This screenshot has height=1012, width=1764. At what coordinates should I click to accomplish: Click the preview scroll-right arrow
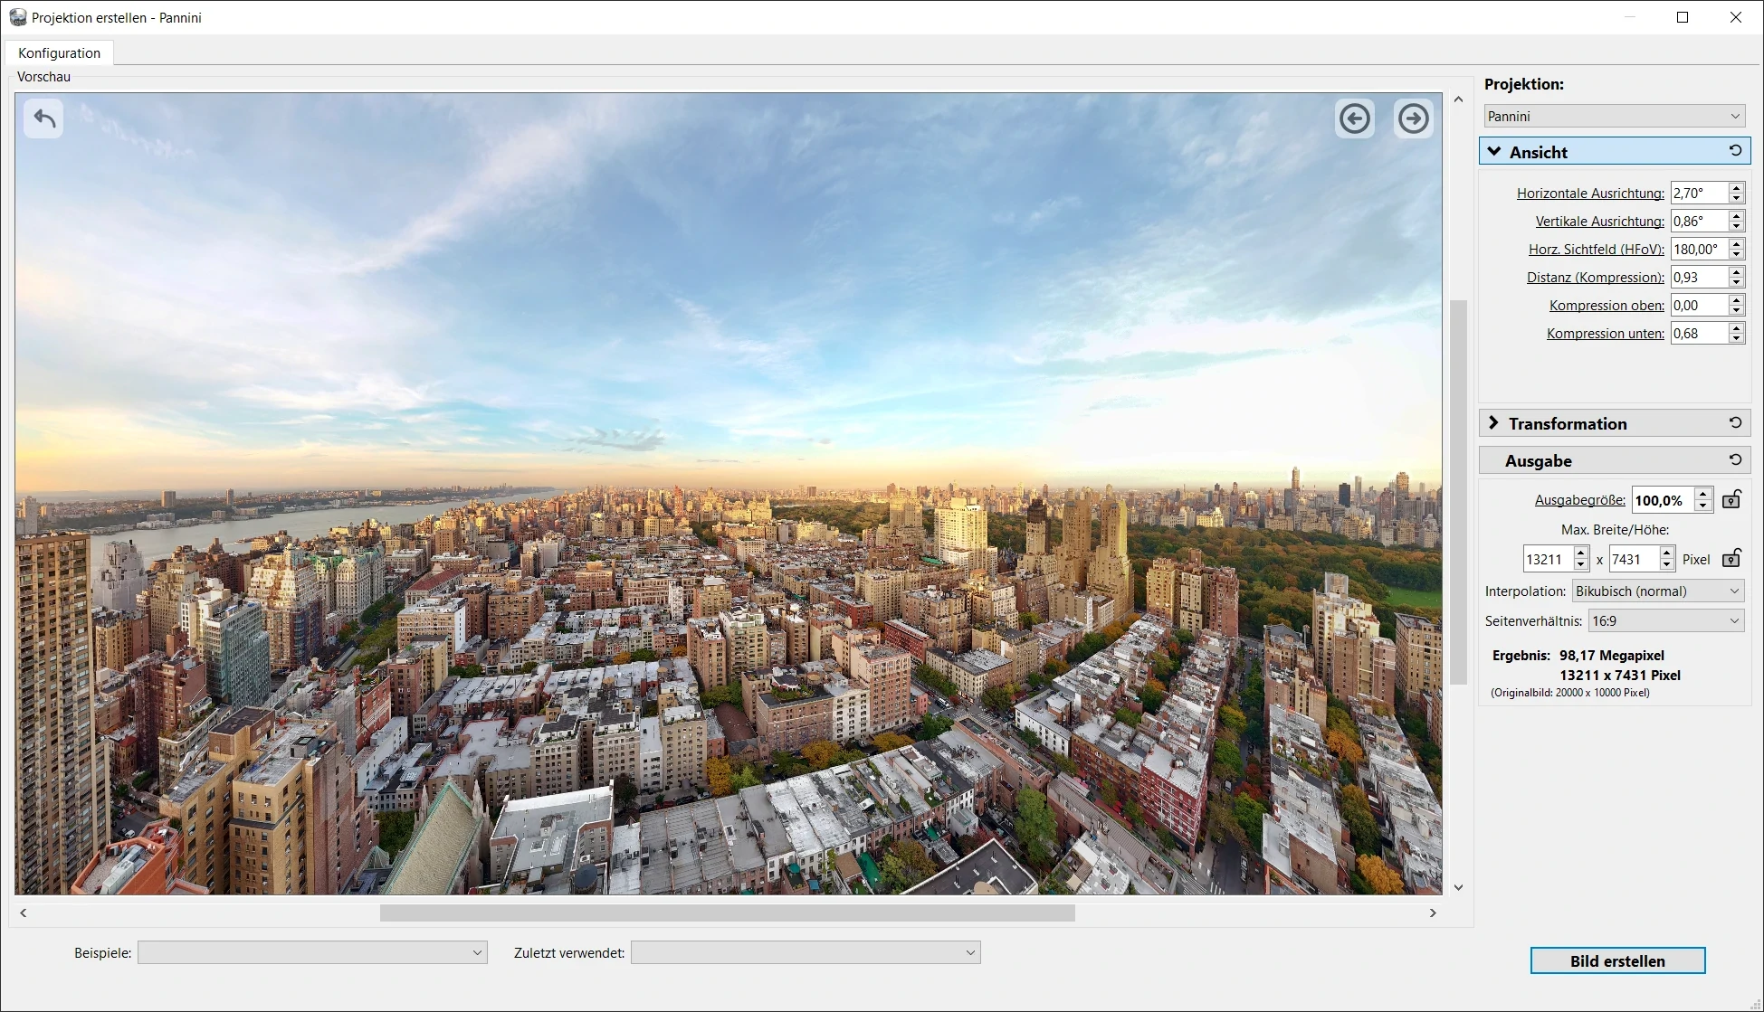(x=1433, y=913)
